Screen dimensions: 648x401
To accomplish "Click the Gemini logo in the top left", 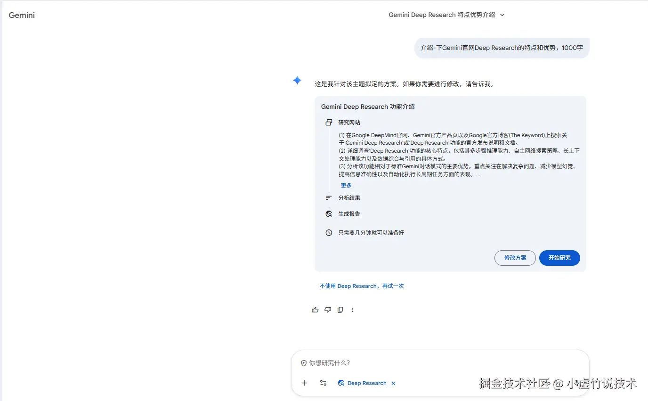I will pos(21,15).
